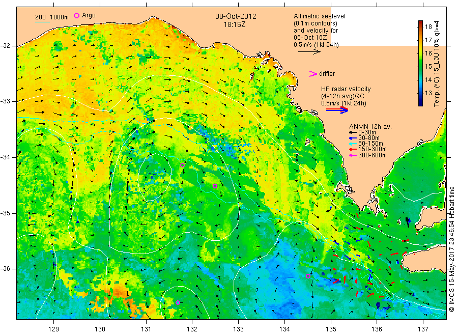Click the colorbar value 14
The image size is (458, 336).
point(428,79)
